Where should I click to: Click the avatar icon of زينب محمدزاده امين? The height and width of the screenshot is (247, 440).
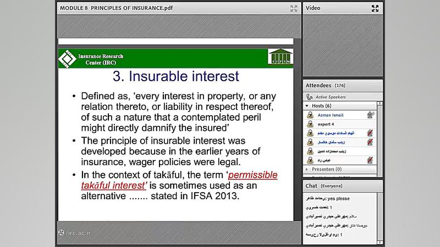pos(310,151)
